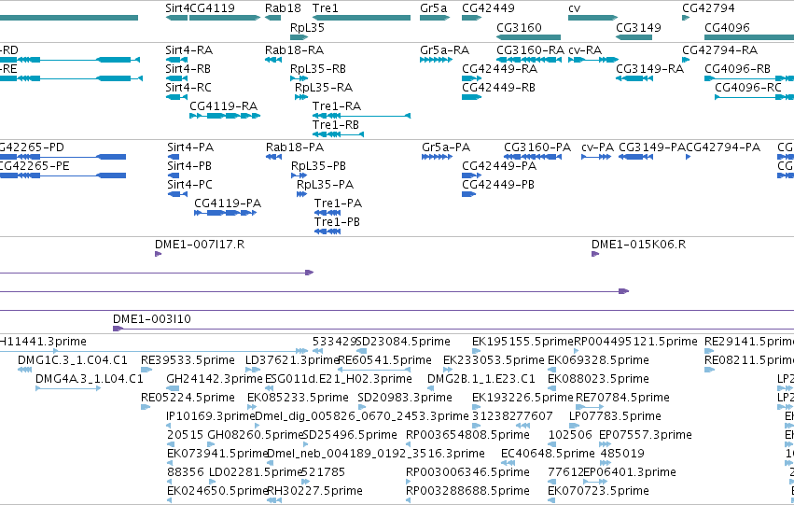794x505 pixels.
Task: Select the CG3160-RA transcript label
Action: 530,50
